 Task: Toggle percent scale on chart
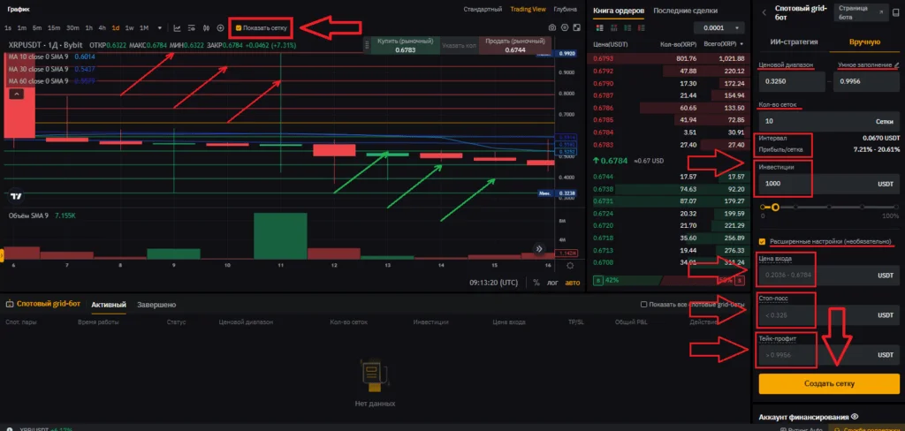tap(536, 283)
